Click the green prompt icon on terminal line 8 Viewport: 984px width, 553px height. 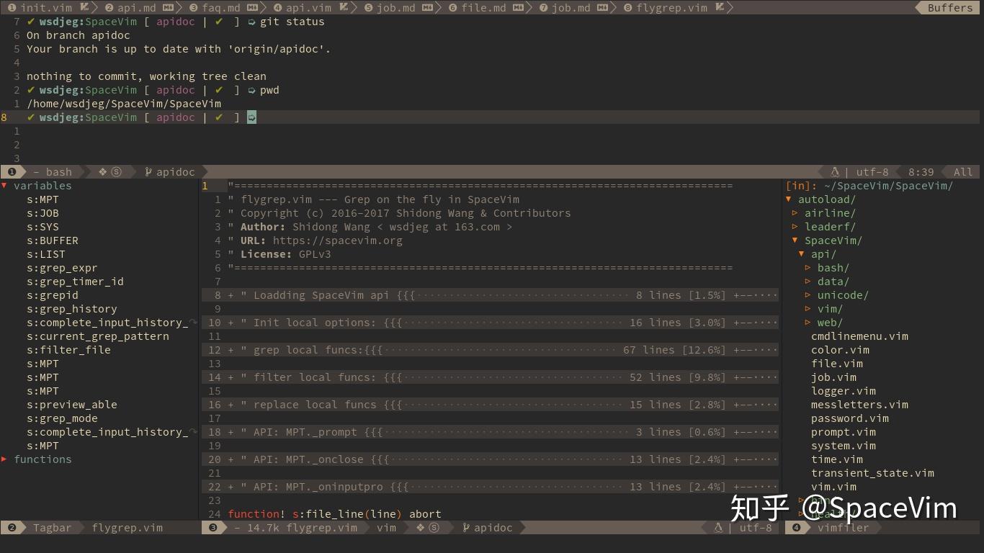coord(251,117)
